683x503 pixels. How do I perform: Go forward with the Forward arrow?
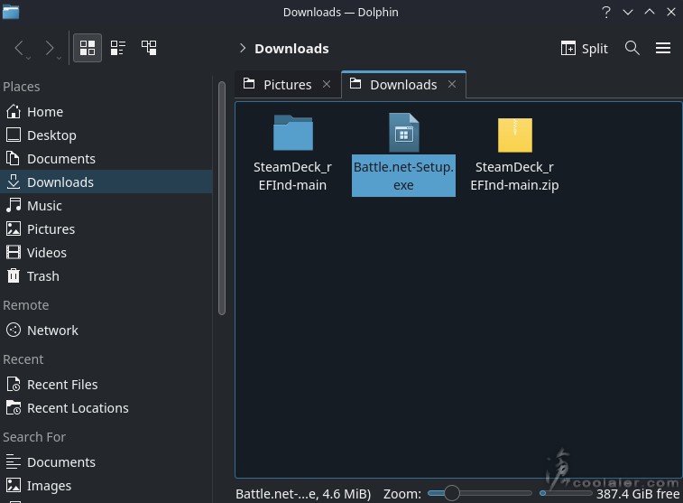(50, 48)
